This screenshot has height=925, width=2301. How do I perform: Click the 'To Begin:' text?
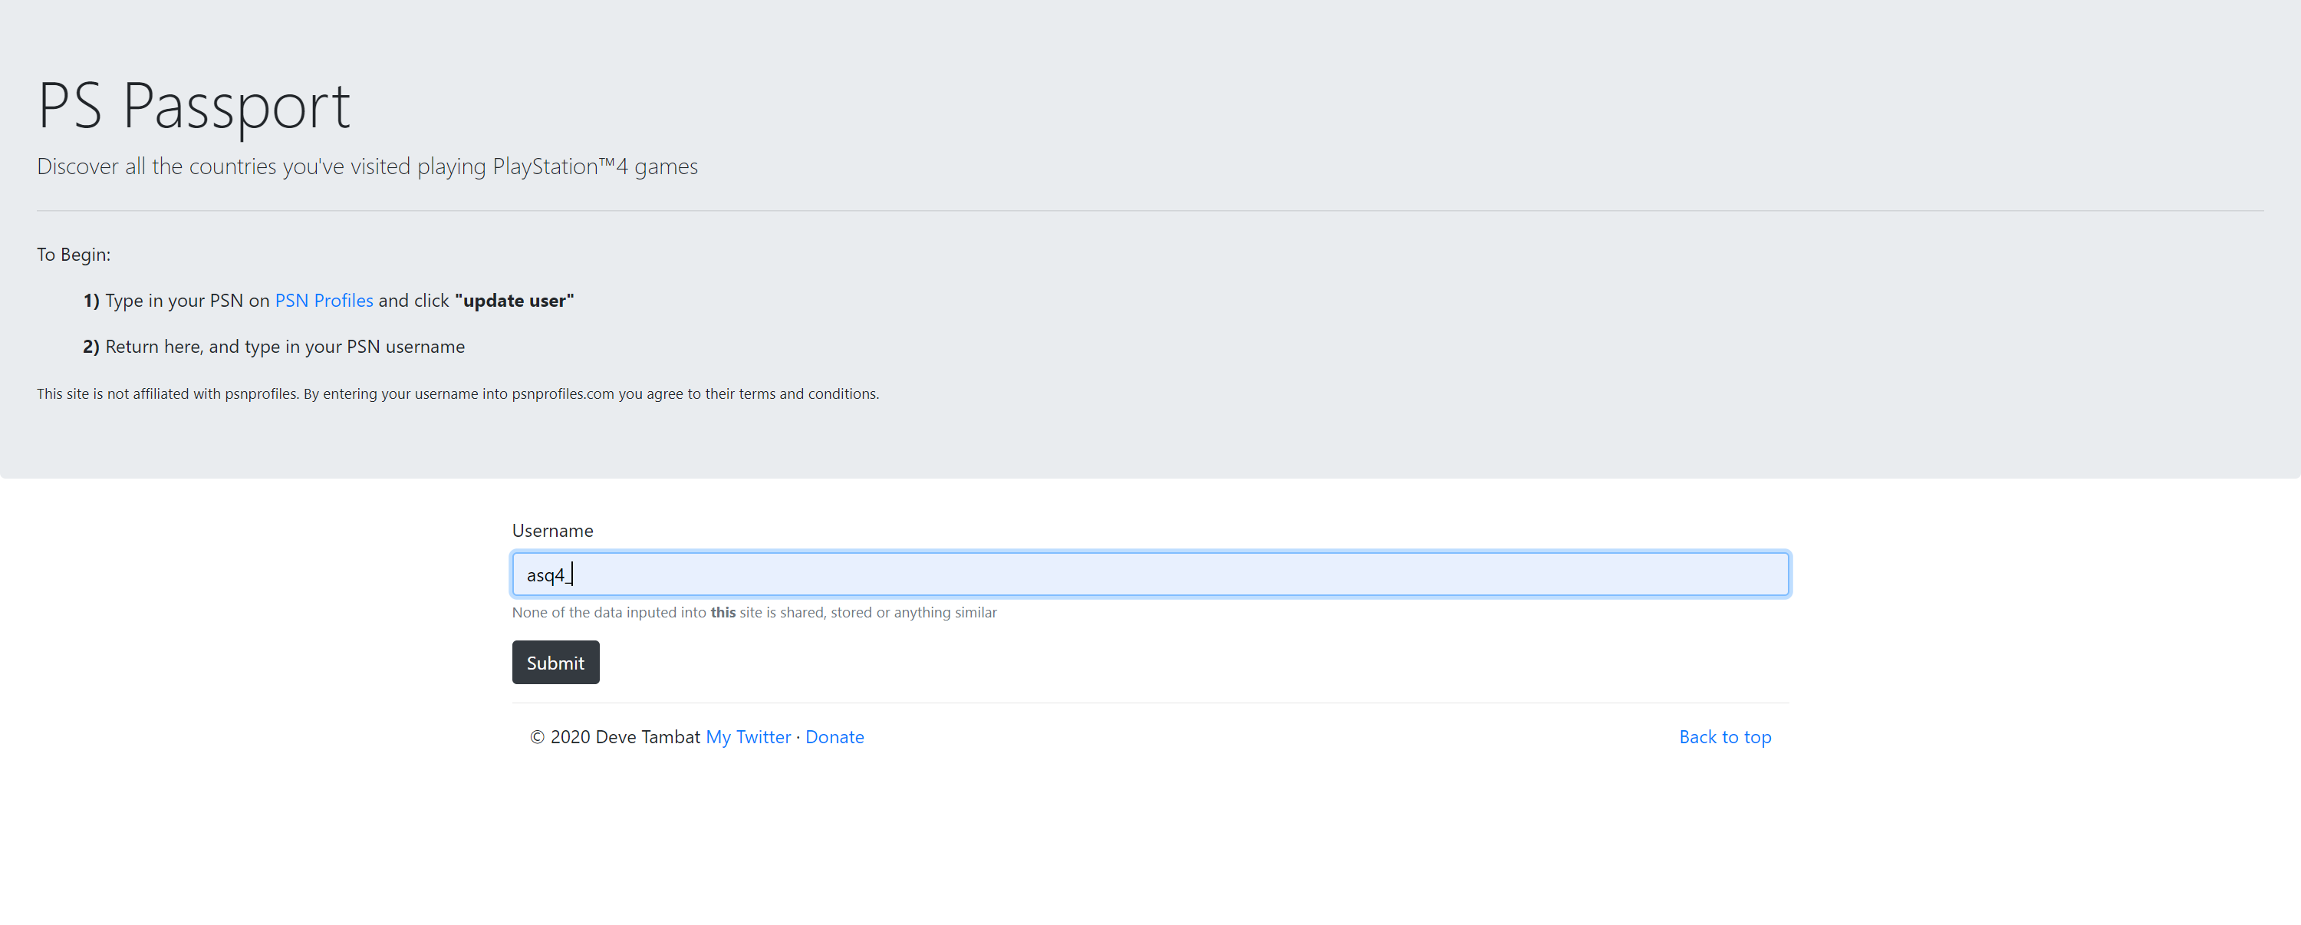pos(73,255)
